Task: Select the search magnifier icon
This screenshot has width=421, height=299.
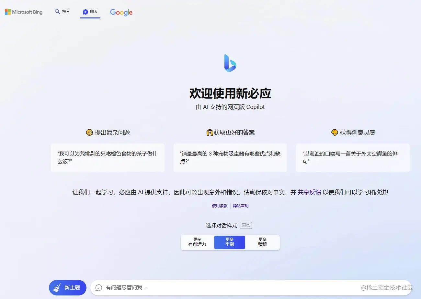Action: 57,12
